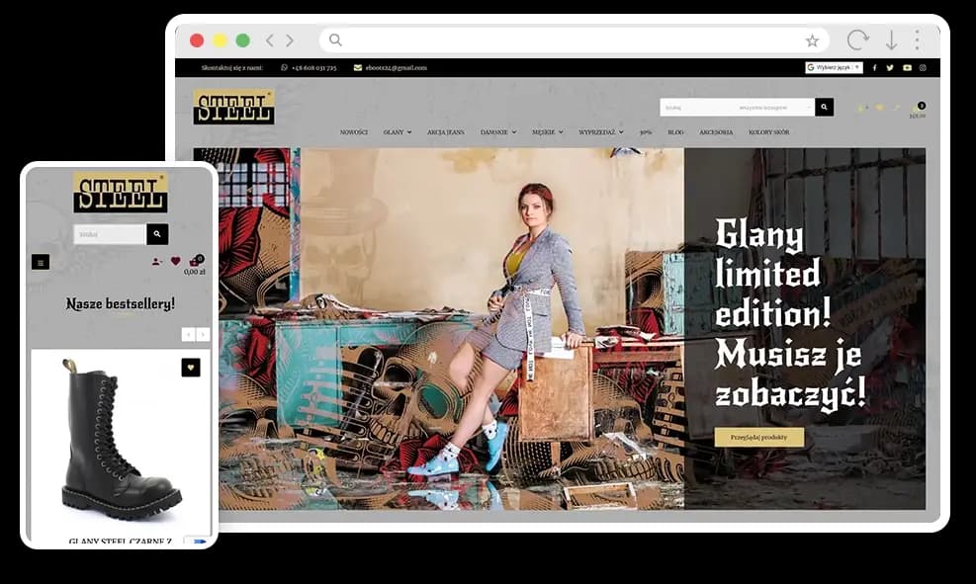
Task: Open the Wybierz język language selector
Action: 834,68
